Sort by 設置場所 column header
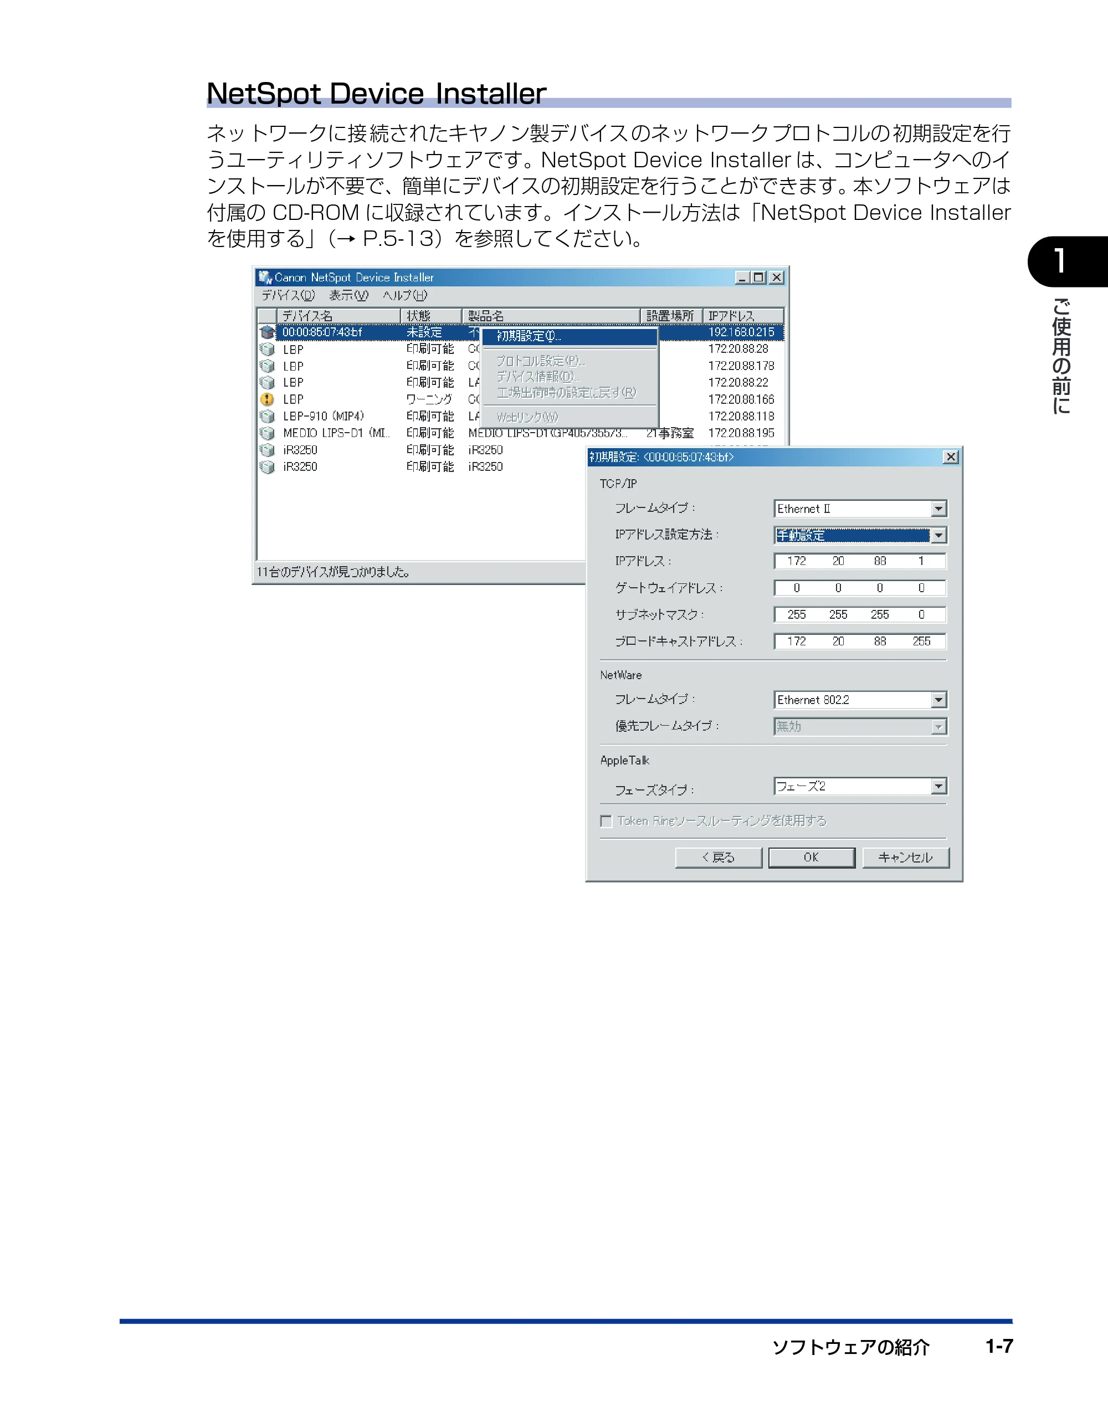The height and width of the screenshot is (1427, 1108). [x=671, y=316]
